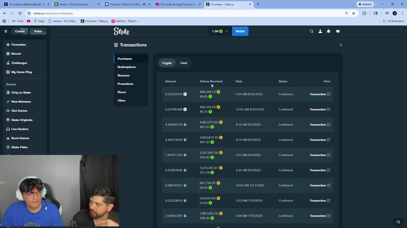Switch to Card purchases filter
The height and width of the screenshot is (228, 407).
pos(184,63)
